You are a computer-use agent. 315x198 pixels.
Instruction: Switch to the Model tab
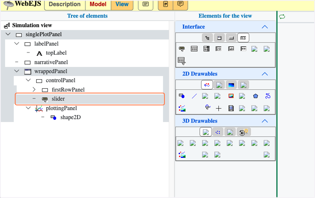pyautogui.click(x=98, y=4)
